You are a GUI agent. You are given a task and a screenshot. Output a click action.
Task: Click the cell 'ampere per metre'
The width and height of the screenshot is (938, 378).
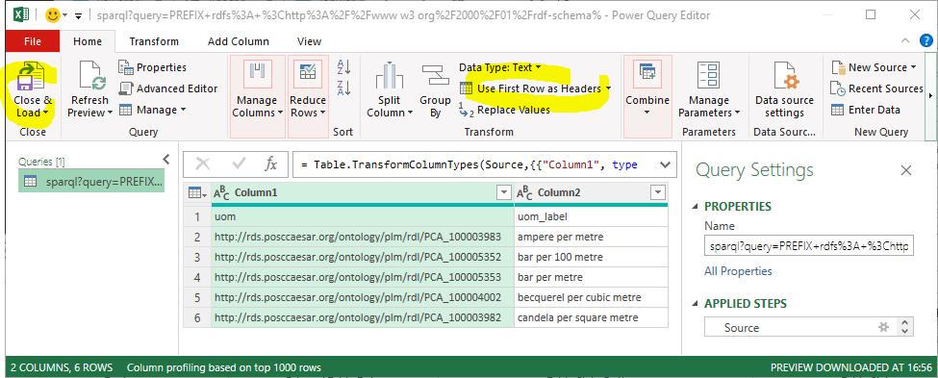click(x=591, y=237)
